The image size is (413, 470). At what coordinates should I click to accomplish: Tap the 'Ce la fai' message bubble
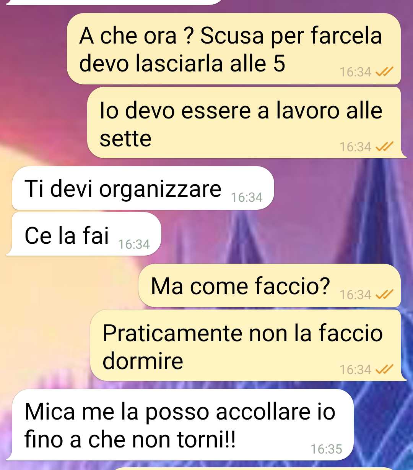pyautogui.click(x=84, y=234)
